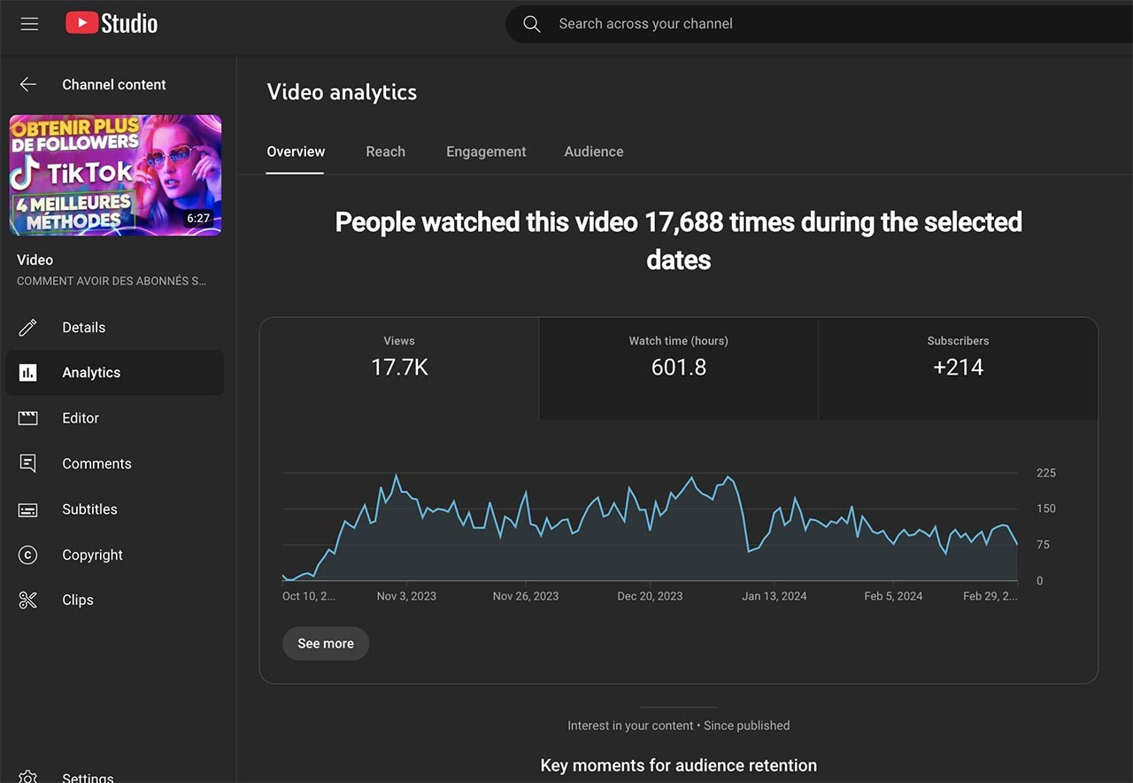The image size is (1133, 783).
Task: Click the YouTube Studio logo
Action: (x=112, y=24)
